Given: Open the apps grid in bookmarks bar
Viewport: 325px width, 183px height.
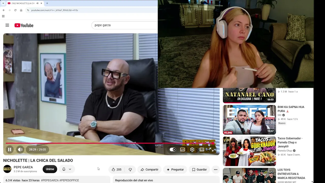Looking at the screenshot, I should click(x=3, y=16).
